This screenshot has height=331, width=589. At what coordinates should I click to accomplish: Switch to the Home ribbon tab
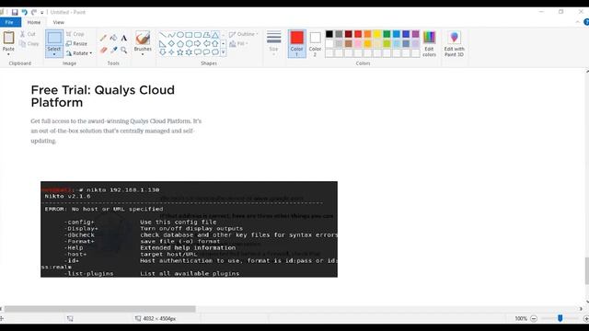tap(34, 22)
